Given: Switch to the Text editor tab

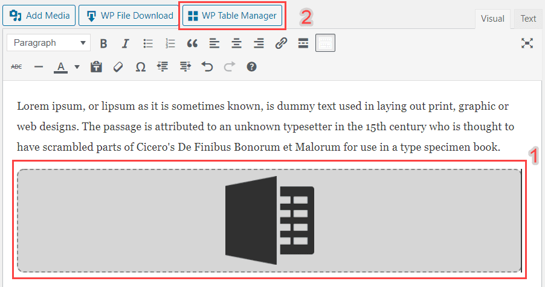Looking at the screenshot, I should pyautogui.click(x=528, y=19).
